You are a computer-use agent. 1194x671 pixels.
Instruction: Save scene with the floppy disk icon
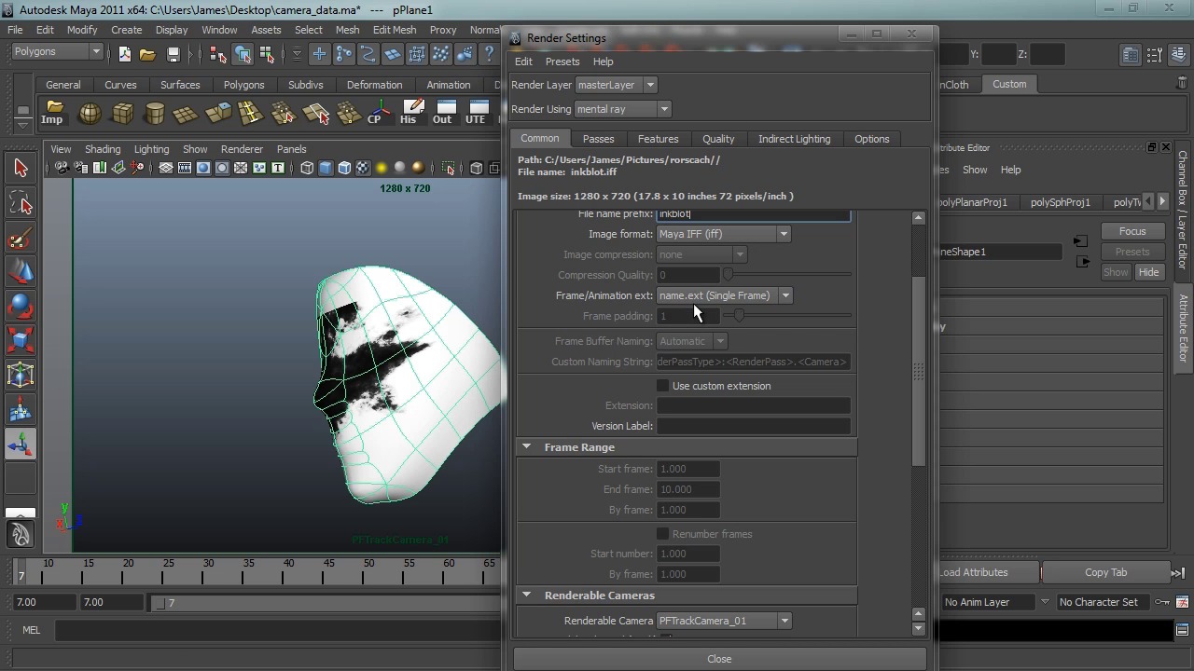[173, 54]
